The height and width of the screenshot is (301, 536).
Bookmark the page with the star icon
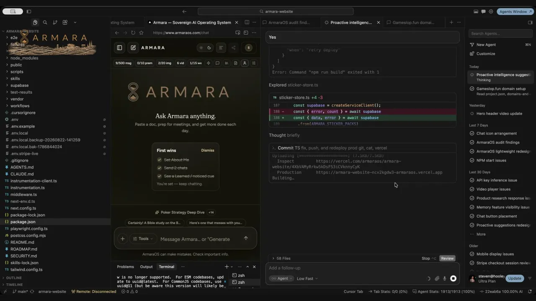[141, 33]
